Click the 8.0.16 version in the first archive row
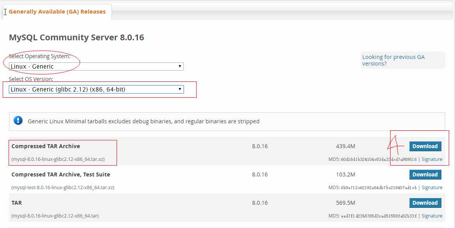This screenshot has width=455, height=228. tap(260, 146)
